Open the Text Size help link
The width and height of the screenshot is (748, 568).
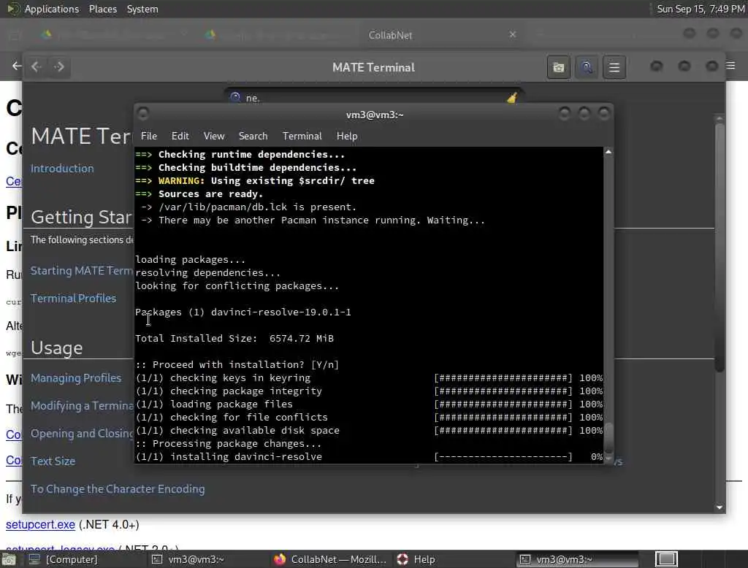click(x=53, y=461)
